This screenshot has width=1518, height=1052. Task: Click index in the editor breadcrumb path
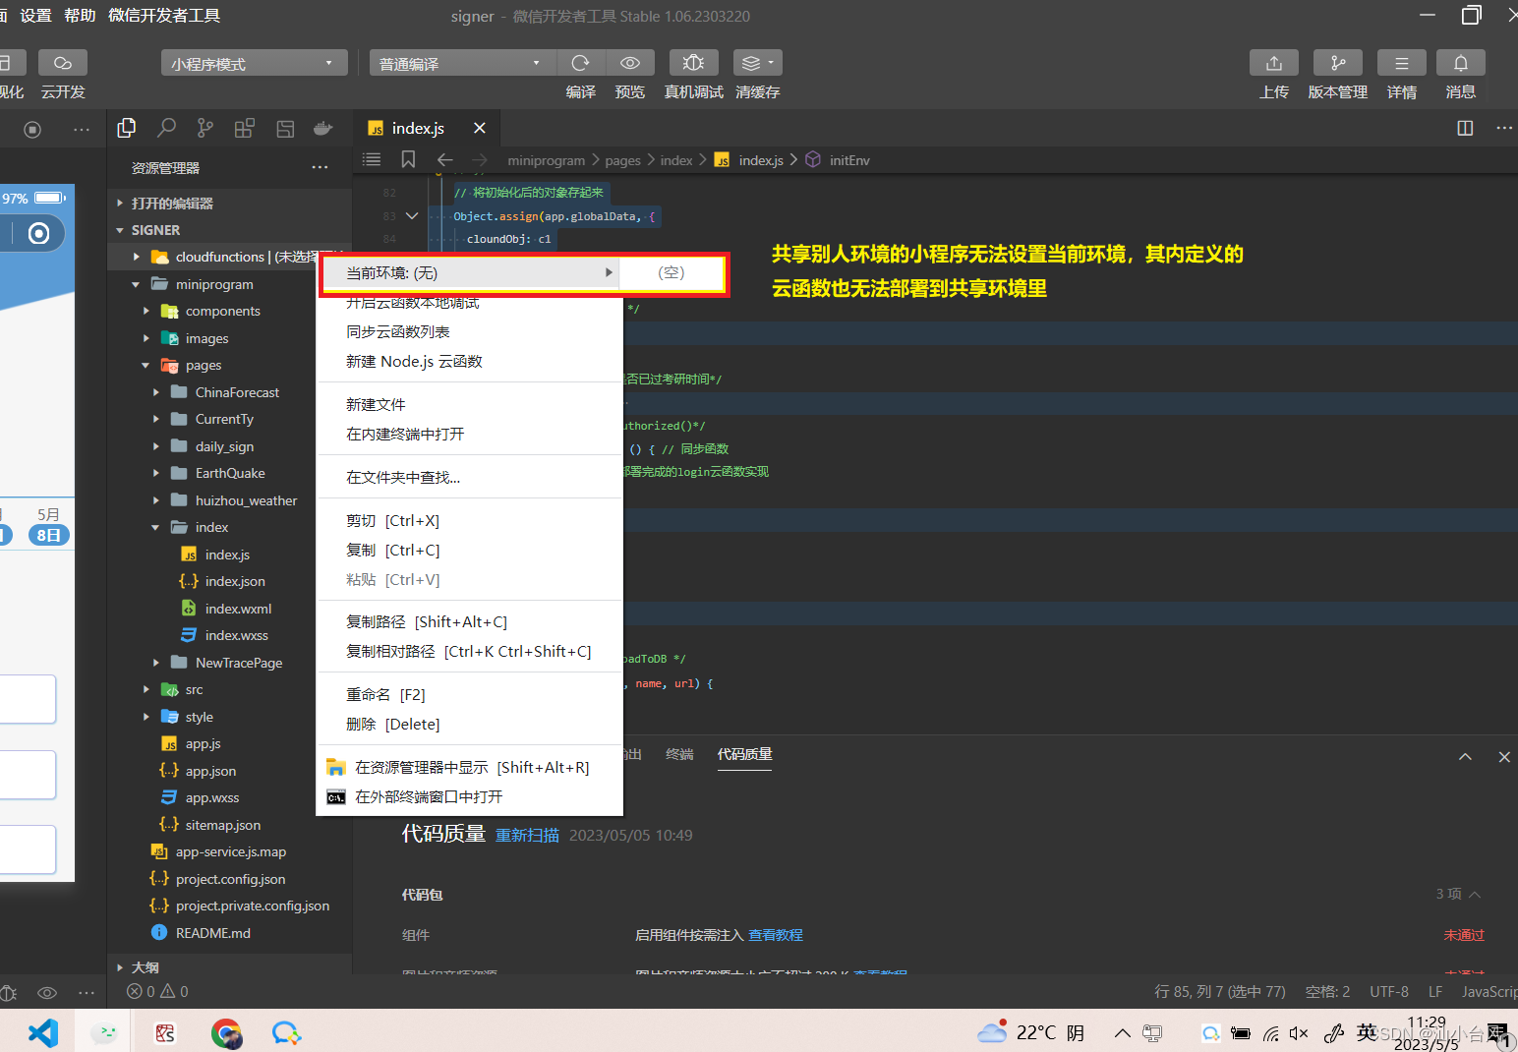click(676, 159)
